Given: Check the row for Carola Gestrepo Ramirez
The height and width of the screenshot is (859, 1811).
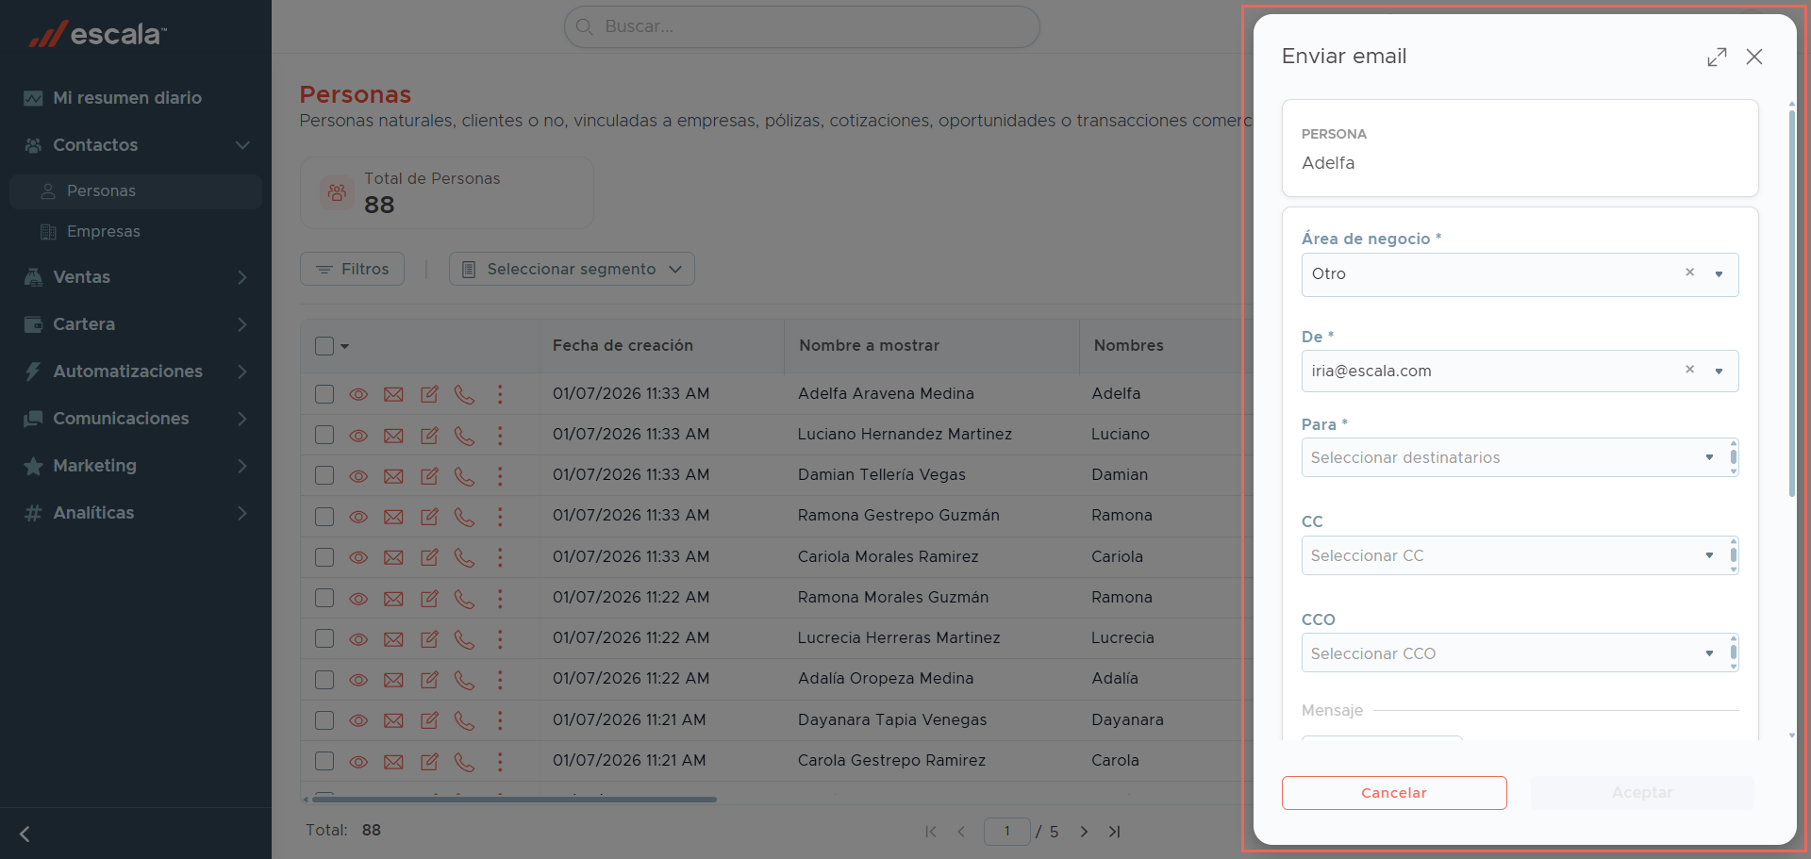Looking at the screenshot, I should (324, 761).
